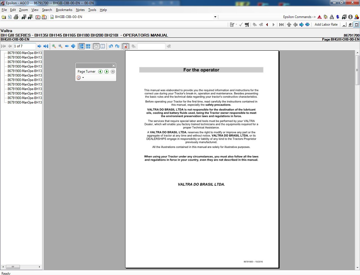This screenshot has width=360, height=275.
Task: Play next page in Page Turner
Action: (107, 71)
